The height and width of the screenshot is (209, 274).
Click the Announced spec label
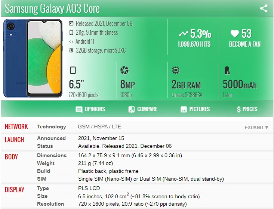click(51, 138)
